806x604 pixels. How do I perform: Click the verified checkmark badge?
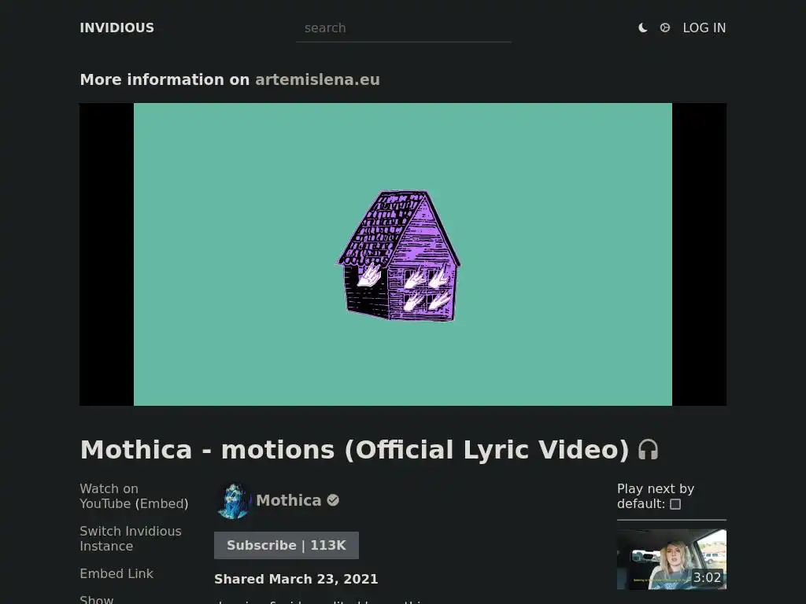point(333,500)
